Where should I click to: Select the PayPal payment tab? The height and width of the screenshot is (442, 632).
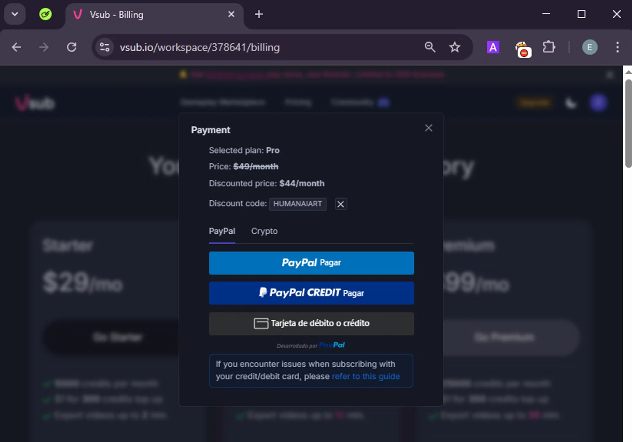click(222, 231)
